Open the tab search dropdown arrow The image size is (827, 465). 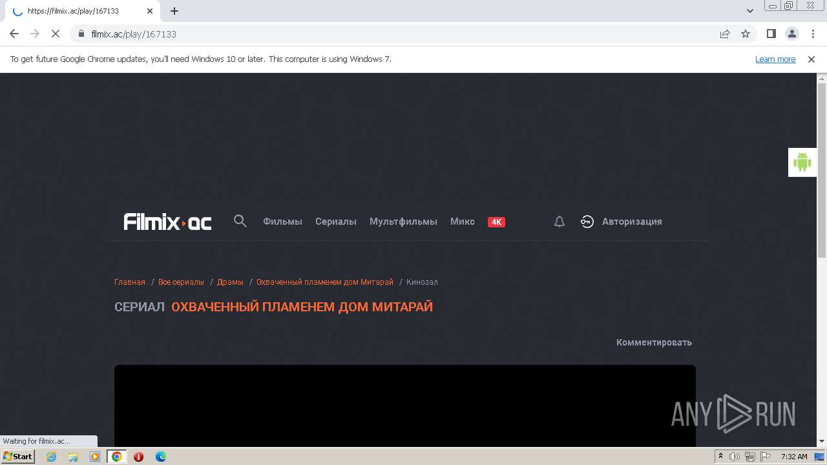click(750, 11)
